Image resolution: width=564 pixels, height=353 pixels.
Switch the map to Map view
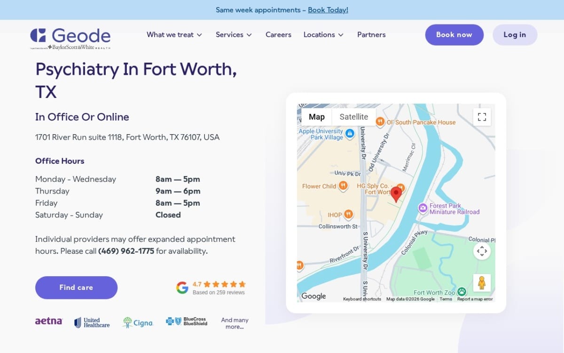click(317, 117)
